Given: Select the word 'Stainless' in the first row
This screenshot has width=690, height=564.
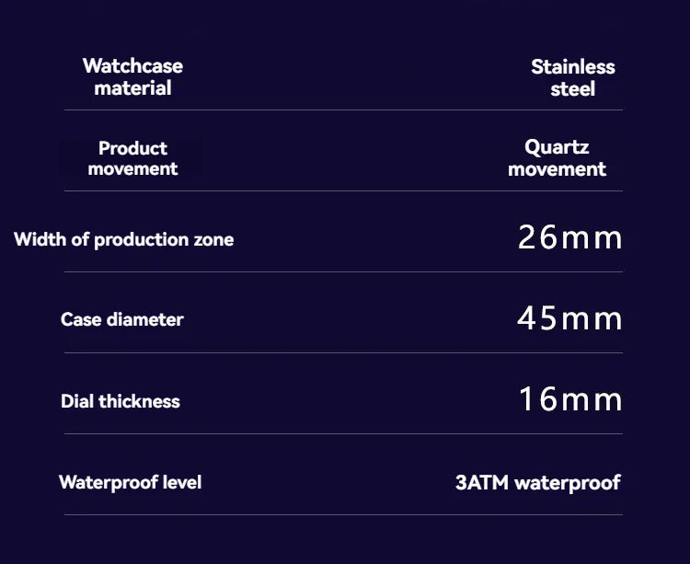Looking at the screenshot, I should pos(572,67).
